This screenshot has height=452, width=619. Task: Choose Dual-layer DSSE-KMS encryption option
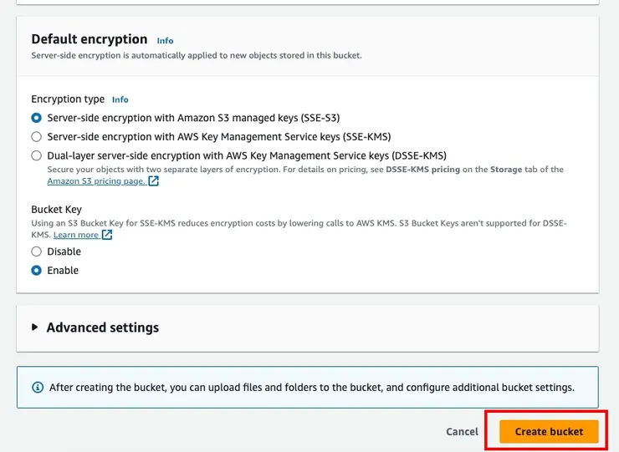(36, 155)
